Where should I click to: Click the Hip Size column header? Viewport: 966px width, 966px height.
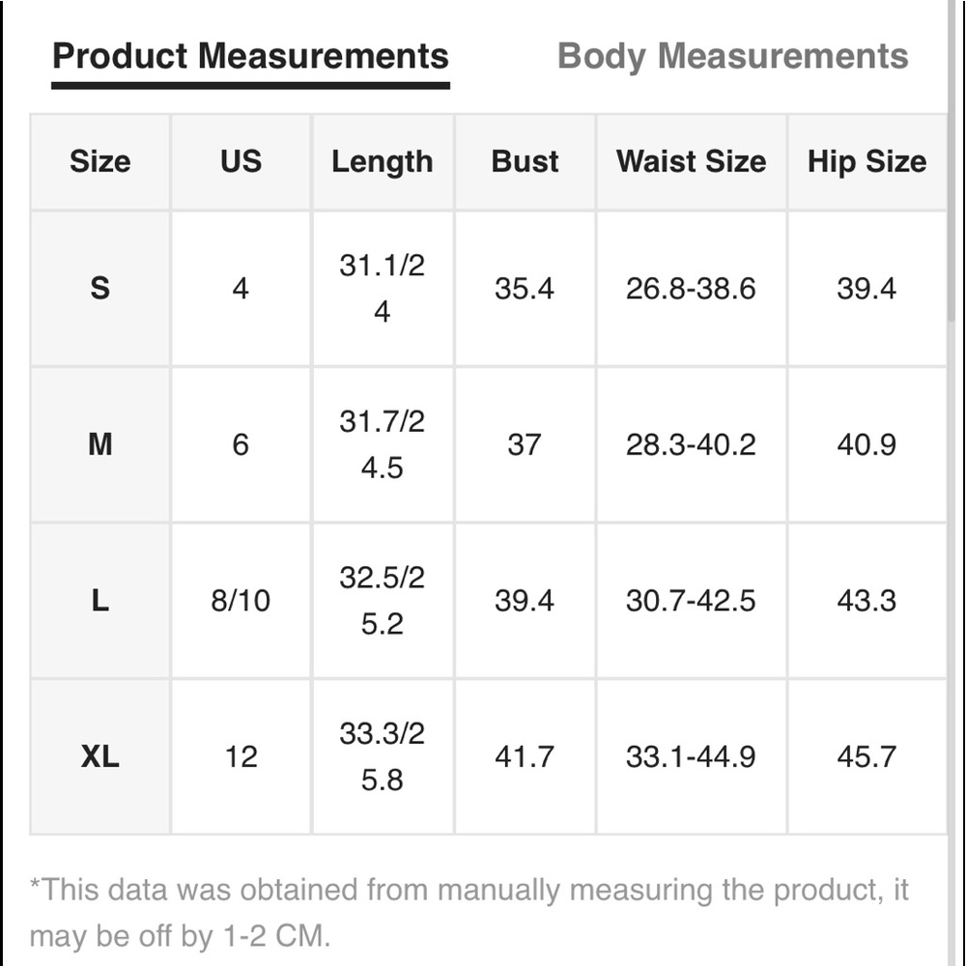click(x=867, y=161)
